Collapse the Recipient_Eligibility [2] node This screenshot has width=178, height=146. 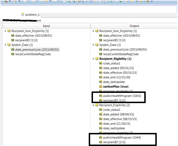pos(93,105)
